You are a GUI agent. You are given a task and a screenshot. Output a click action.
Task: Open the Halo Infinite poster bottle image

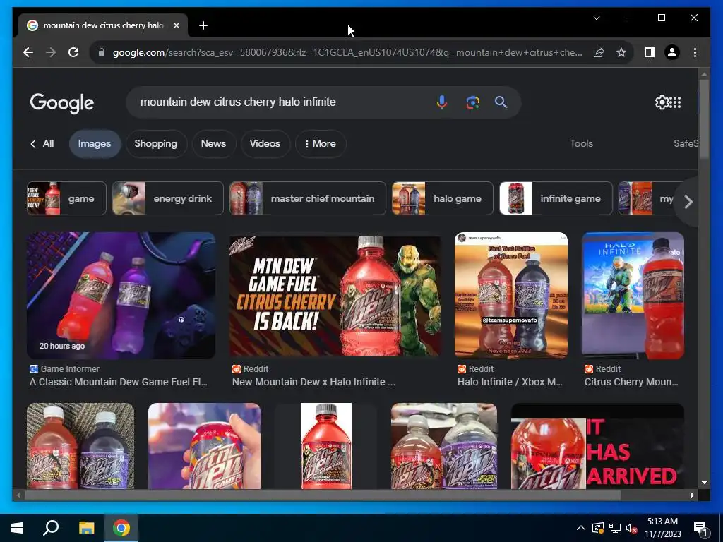coord(633,296)
